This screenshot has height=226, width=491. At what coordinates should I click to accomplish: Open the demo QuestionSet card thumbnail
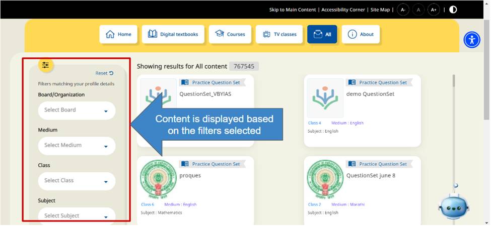(325, 98)
